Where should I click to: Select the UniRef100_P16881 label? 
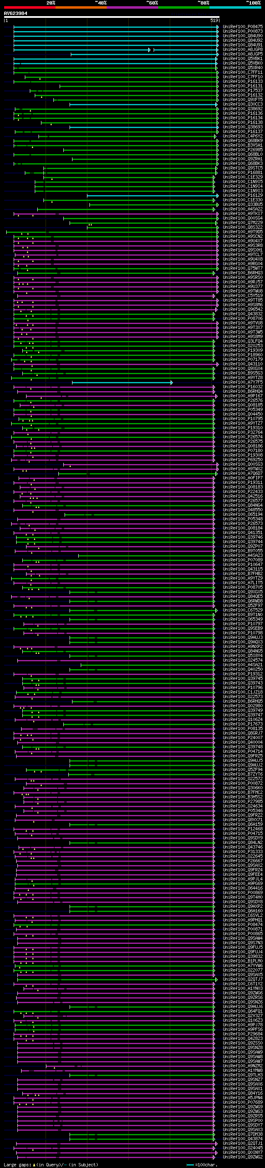click(243, 172)
